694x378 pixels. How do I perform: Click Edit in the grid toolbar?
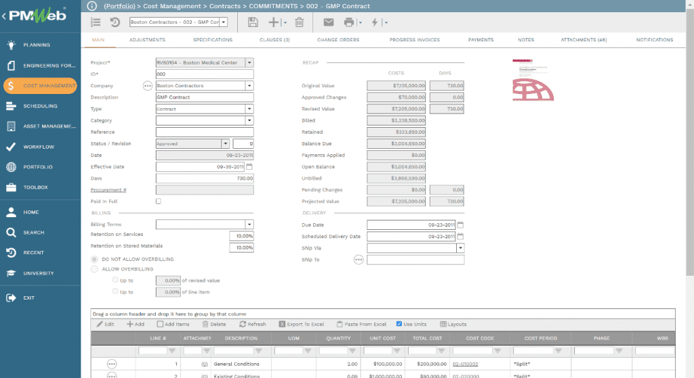[105, 324]
